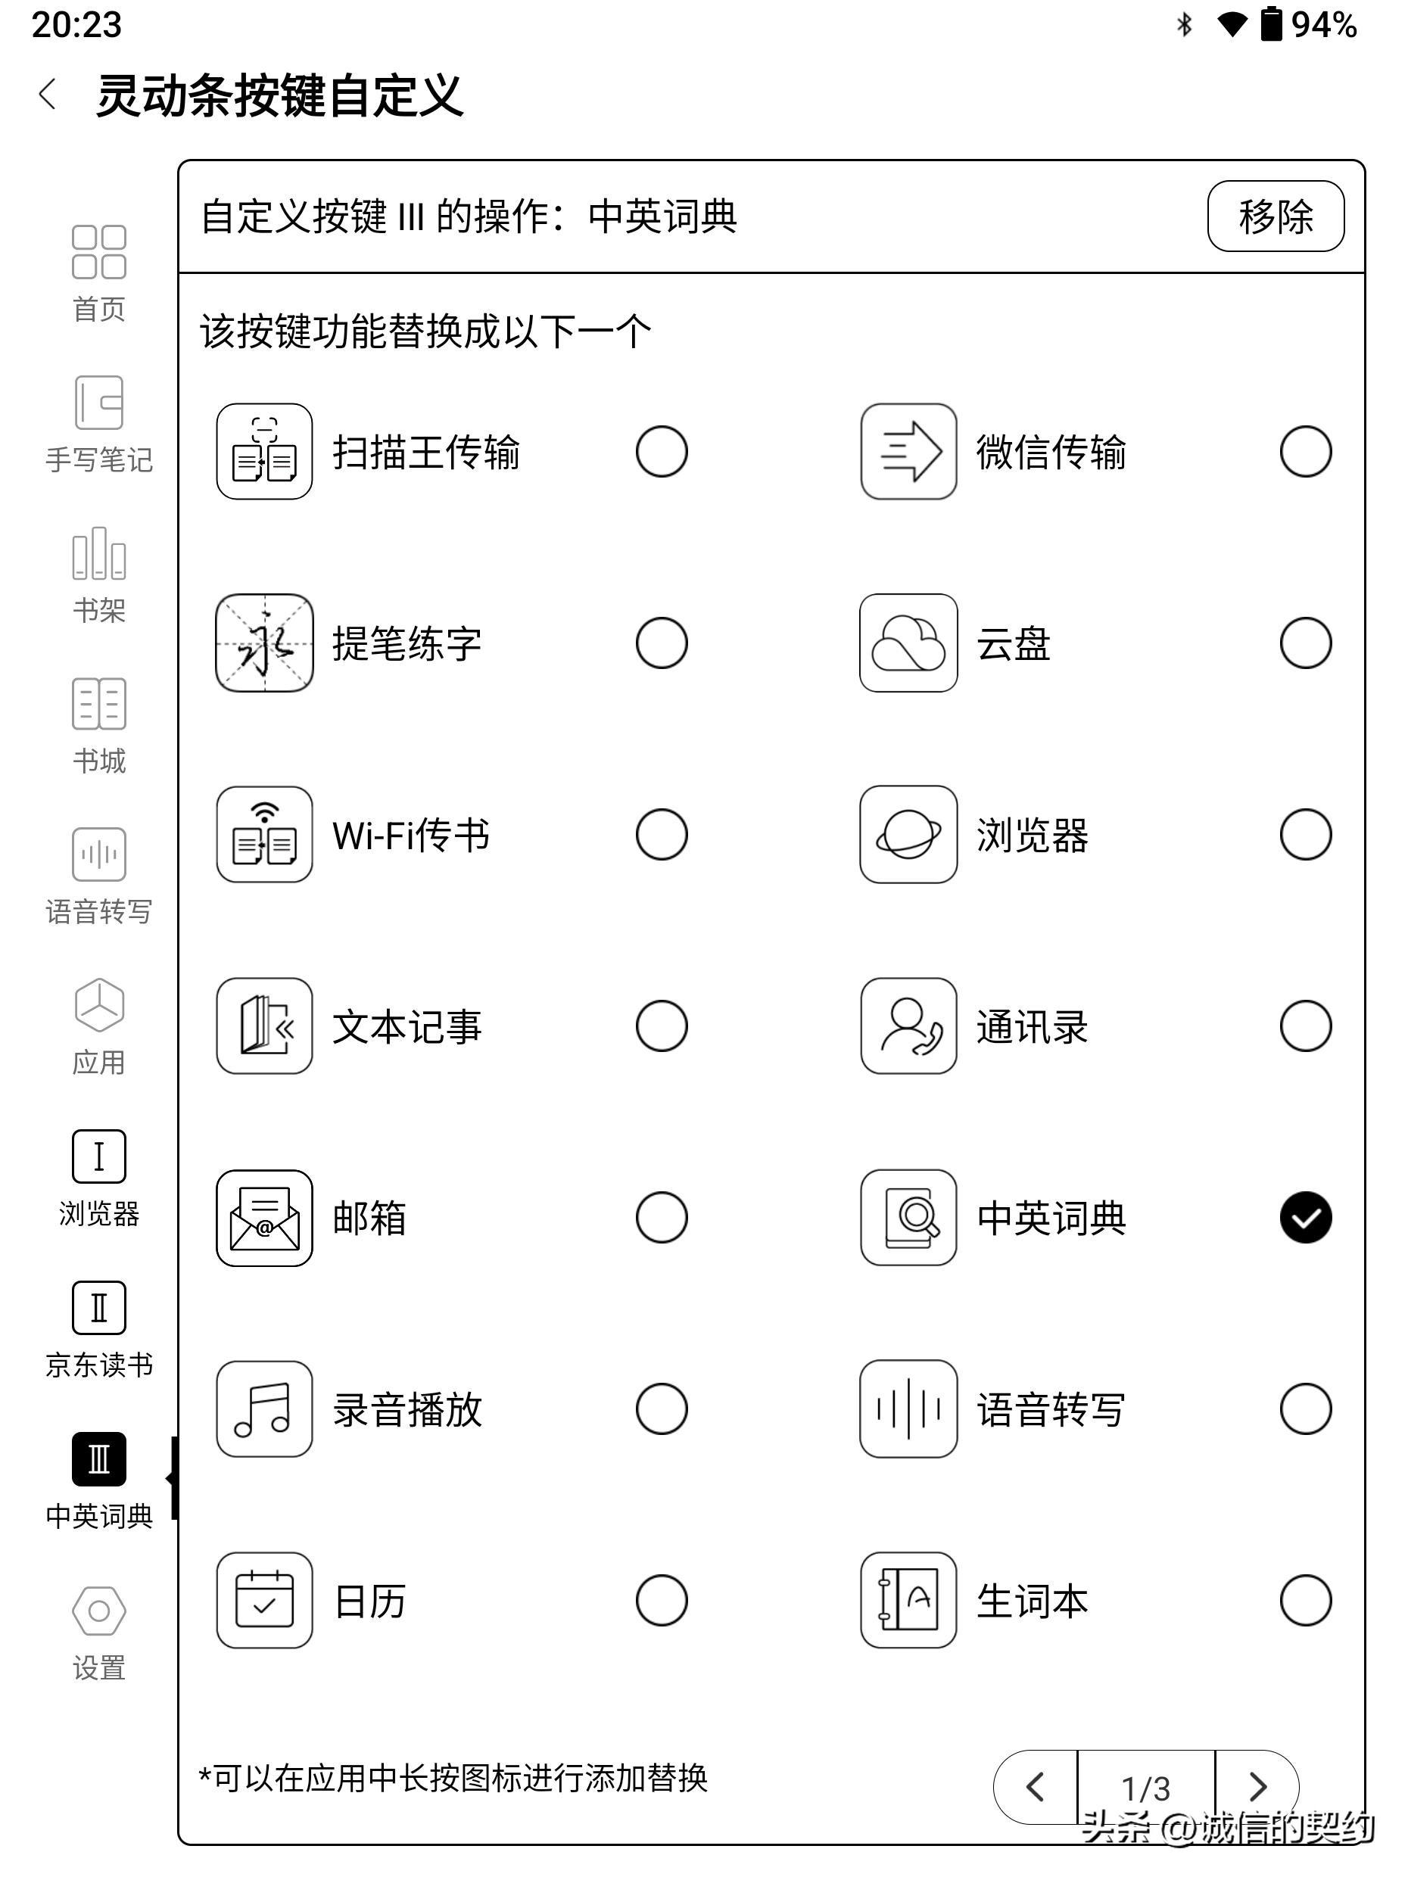Tap the 云盘 cloud drive icon
Image resolution: width=1408 pixels, height=1877 pixels.
[908, 643]
